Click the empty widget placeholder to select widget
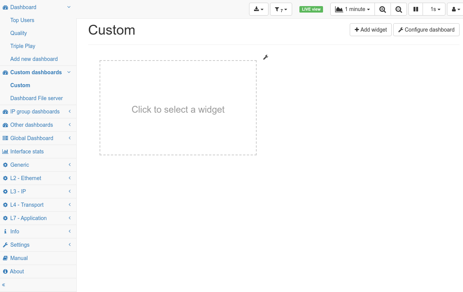Image resolution: width=463 pixels, height=292 pixels. point(178,108)
